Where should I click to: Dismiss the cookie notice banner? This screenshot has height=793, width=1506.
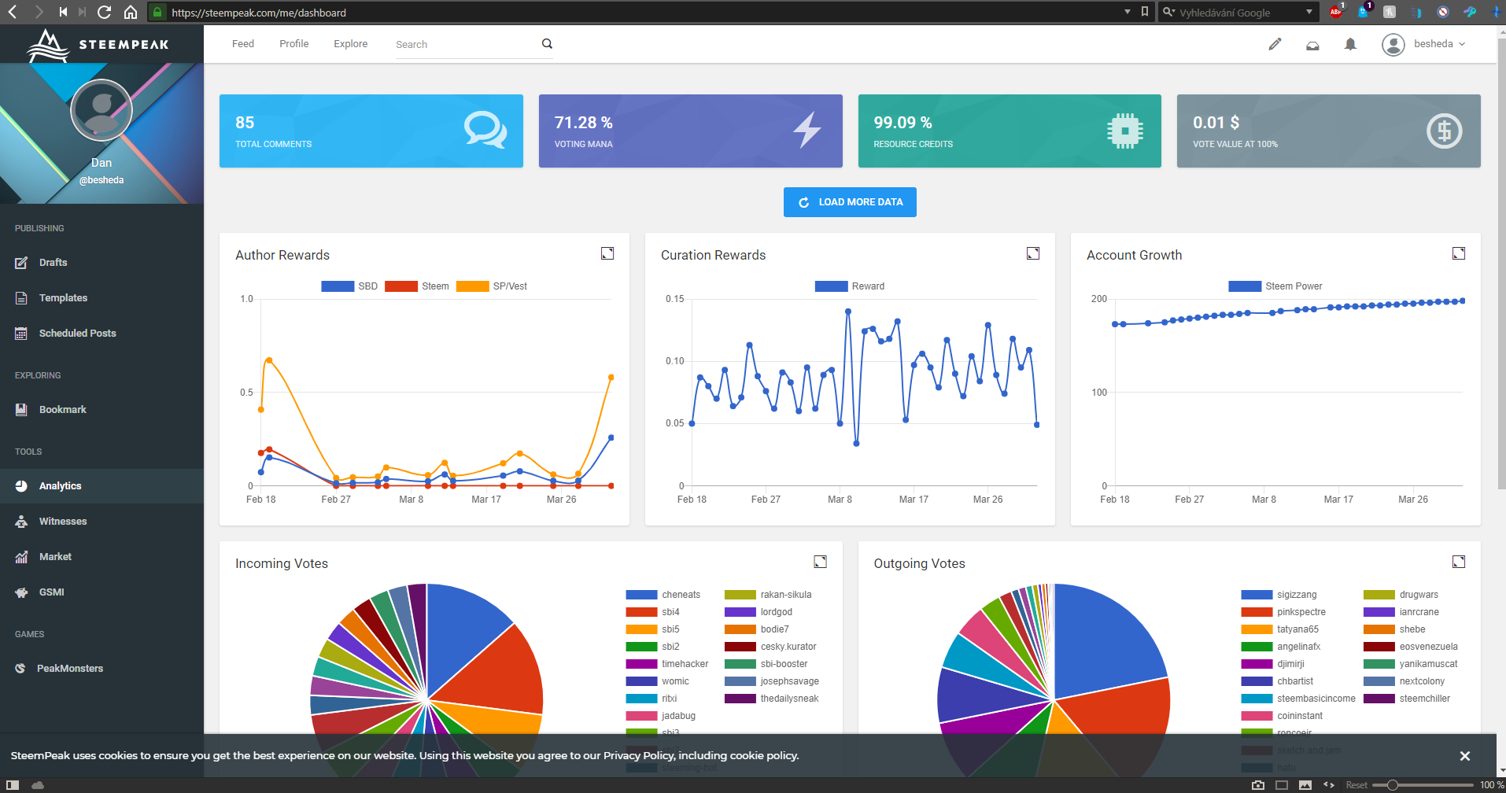pos(1465,755)
